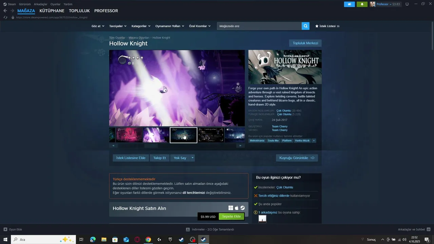
Task: Select the inventory charms screenshot thumbnail
Action: [211, 135]
